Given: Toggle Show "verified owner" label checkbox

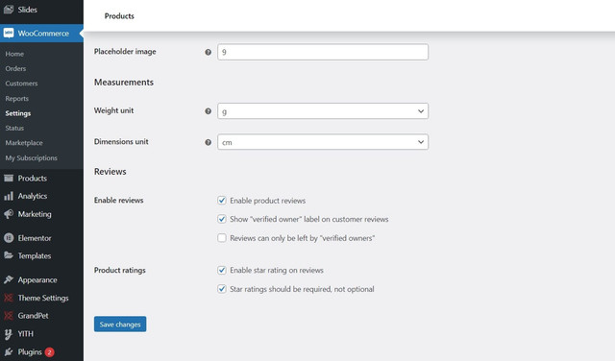Looking at the screenshot, I should (222, 219).
